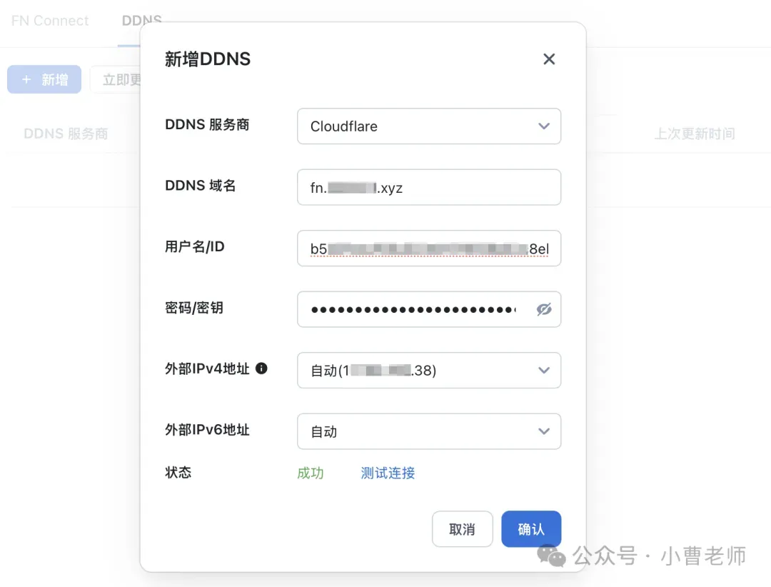Click the 新增 button with plus icon

(x=44, y=79)
